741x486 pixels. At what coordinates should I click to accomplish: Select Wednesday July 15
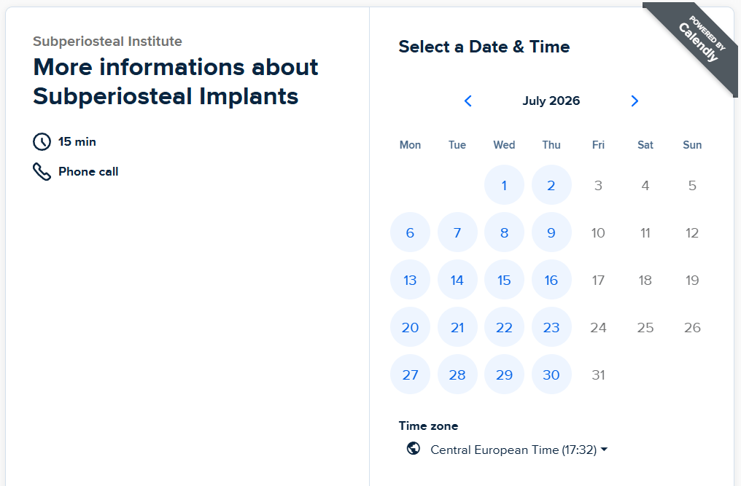click(x=504, y=280)
